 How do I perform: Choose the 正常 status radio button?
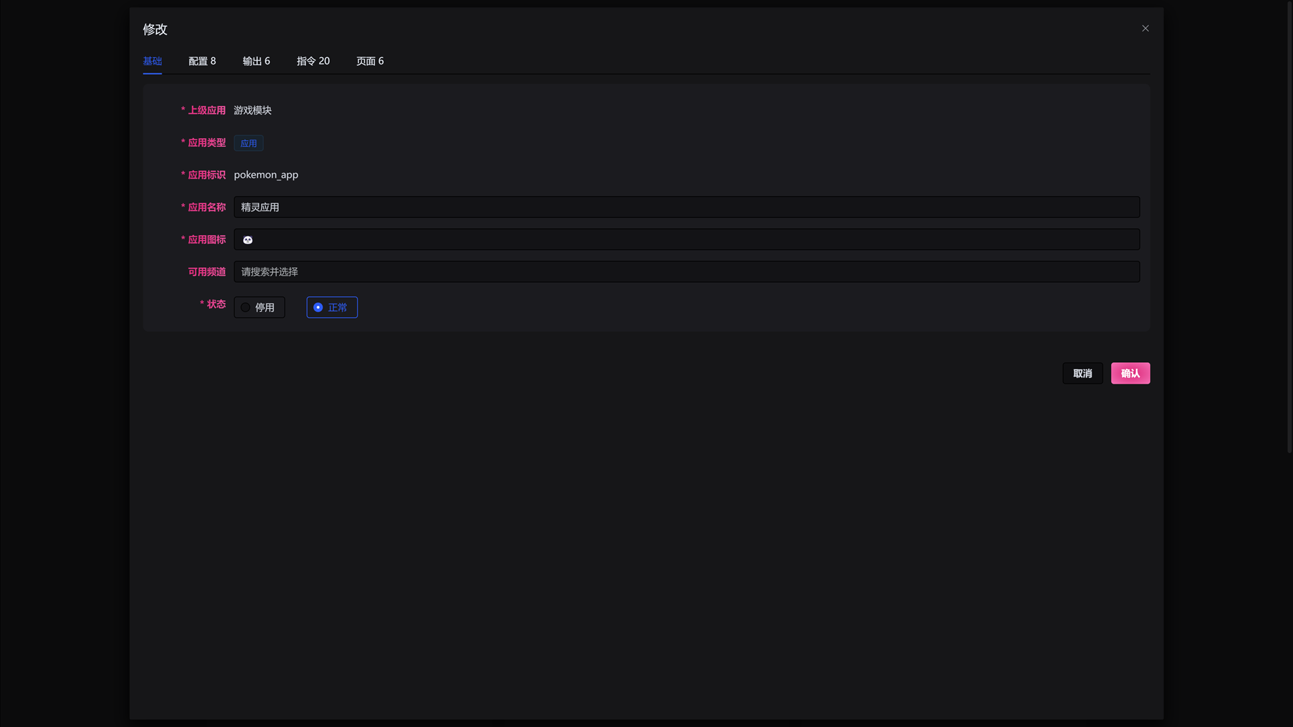(331, 308)
